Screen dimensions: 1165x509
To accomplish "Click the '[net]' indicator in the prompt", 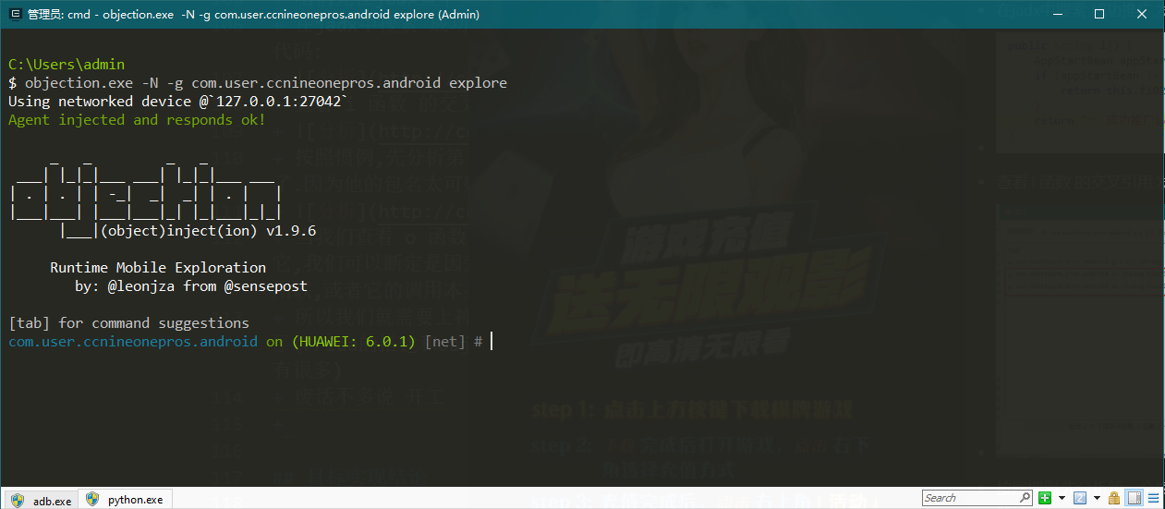I will point(445,342).
